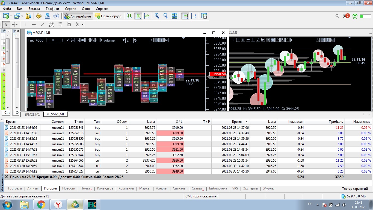Open the Графики menu

tap(52, 9)
